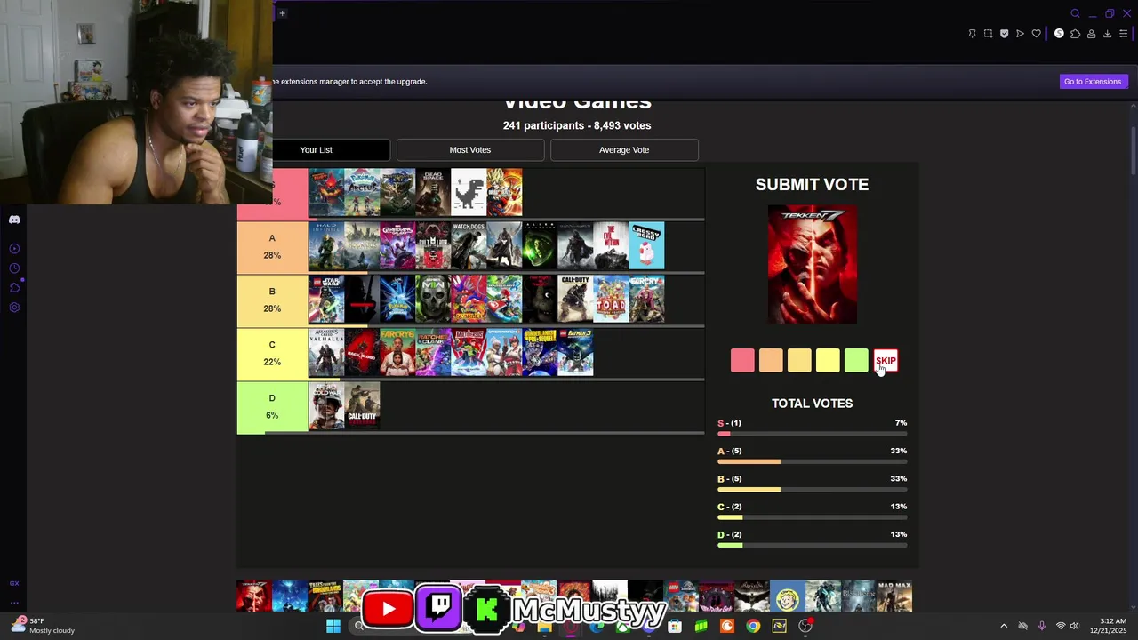
Task: Pin the page with the pushpin icon
Action: pyautogui.click(x=972, y=34)
